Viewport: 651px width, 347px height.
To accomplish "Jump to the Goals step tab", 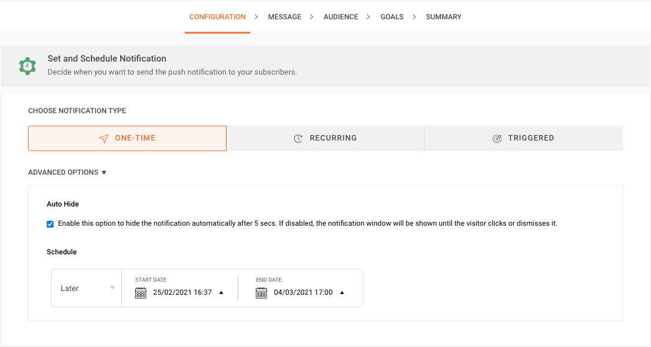I will (x=392, y=17).
